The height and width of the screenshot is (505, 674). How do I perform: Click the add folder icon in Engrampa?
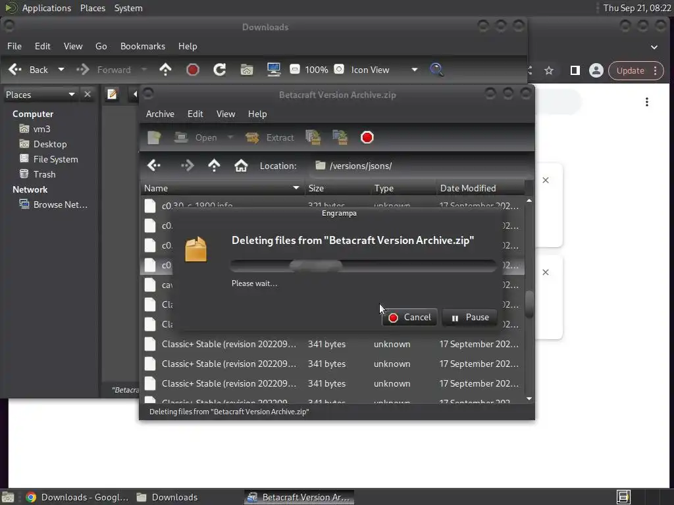click(340, 137)
